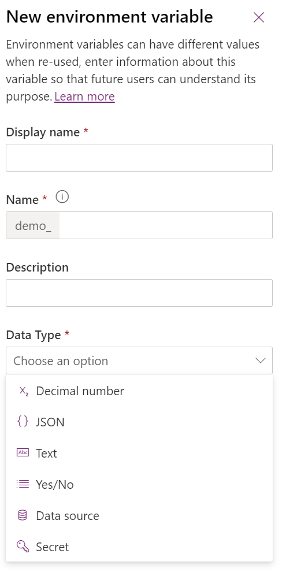
Task: Click the Abc Text type icon
Action: 23,452
